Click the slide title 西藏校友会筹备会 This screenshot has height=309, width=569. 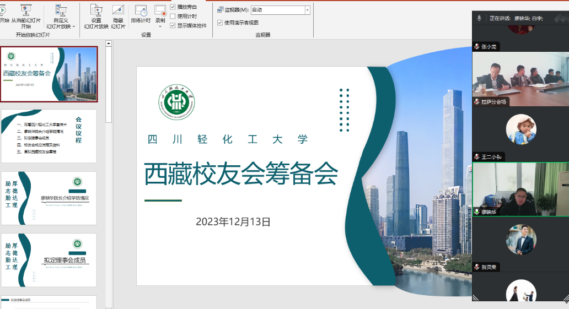[x=241, y=174]
